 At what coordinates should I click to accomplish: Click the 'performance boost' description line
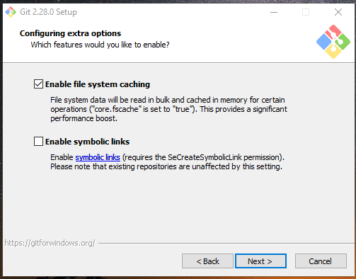click(x=84, y=118)
